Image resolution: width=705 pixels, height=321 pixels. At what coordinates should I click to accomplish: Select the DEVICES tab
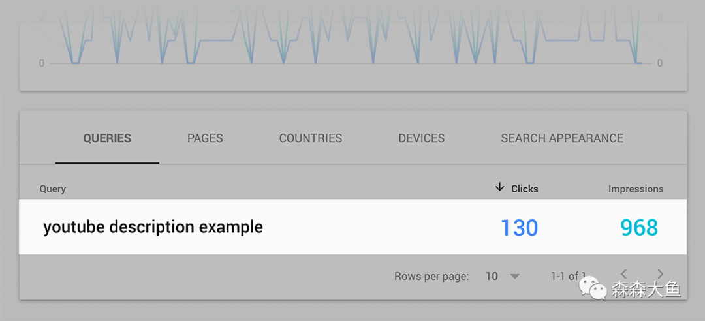[421, 138]
